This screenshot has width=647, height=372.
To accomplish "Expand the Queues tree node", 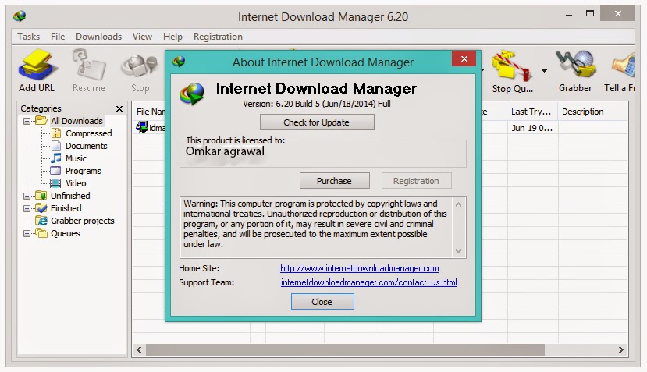I will (x=27, y=233).
